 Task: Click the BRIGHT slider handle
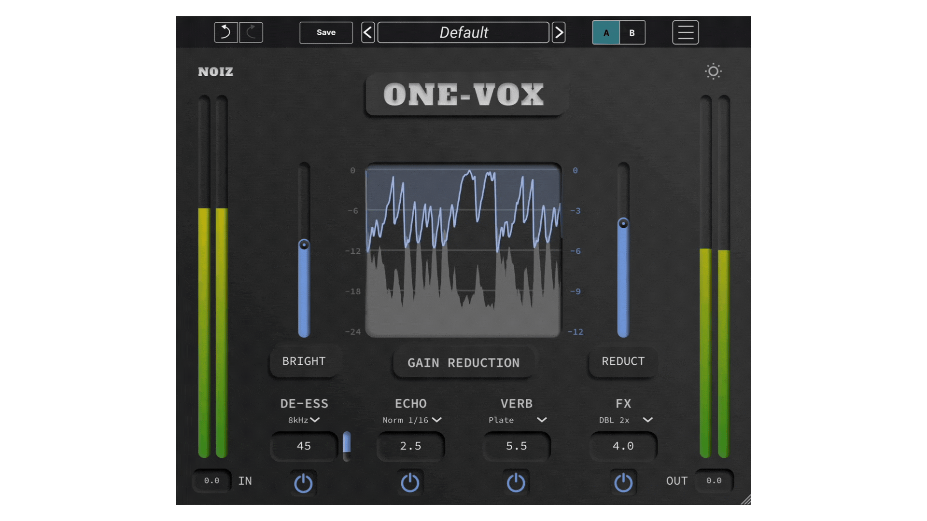[304, 245]
